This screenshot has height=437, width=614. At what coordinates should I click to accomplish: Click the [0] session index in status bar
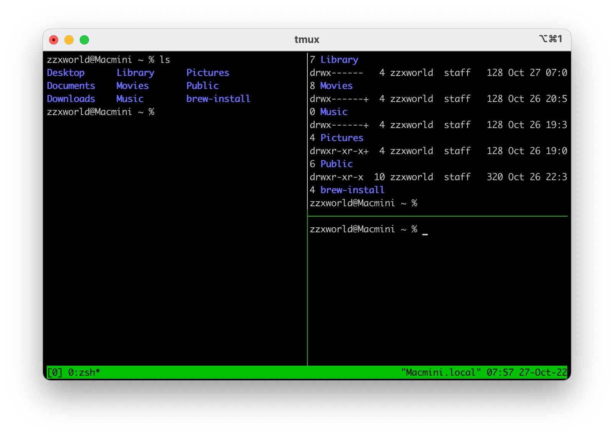pyautogui.click(x=54, y=371)
